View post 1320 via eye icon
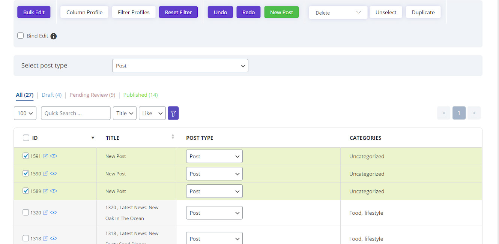The image size is (499, 244). point(54,213)
